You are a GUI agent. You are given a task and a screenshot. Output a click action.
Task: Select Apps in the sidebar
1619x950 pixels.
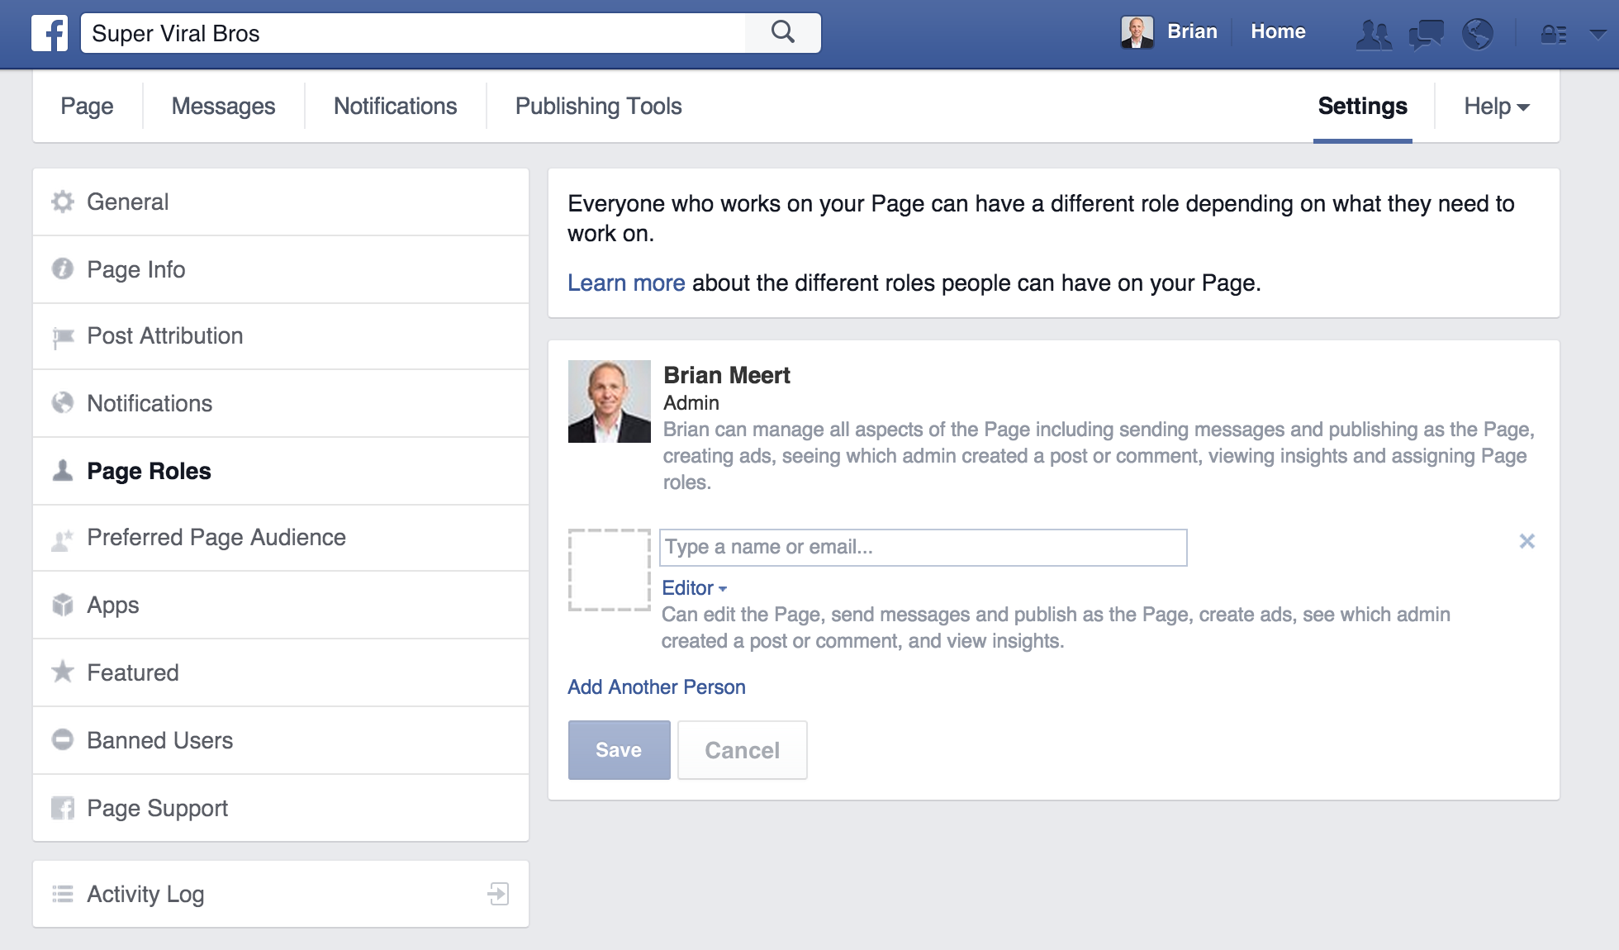[281, 605]
